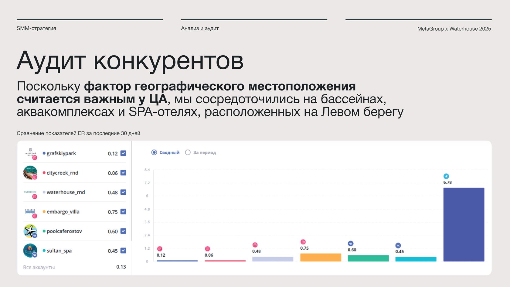Click the green color dot beside poolcaferostov
Screen dimensions: 510x287
tap(44, 231)
